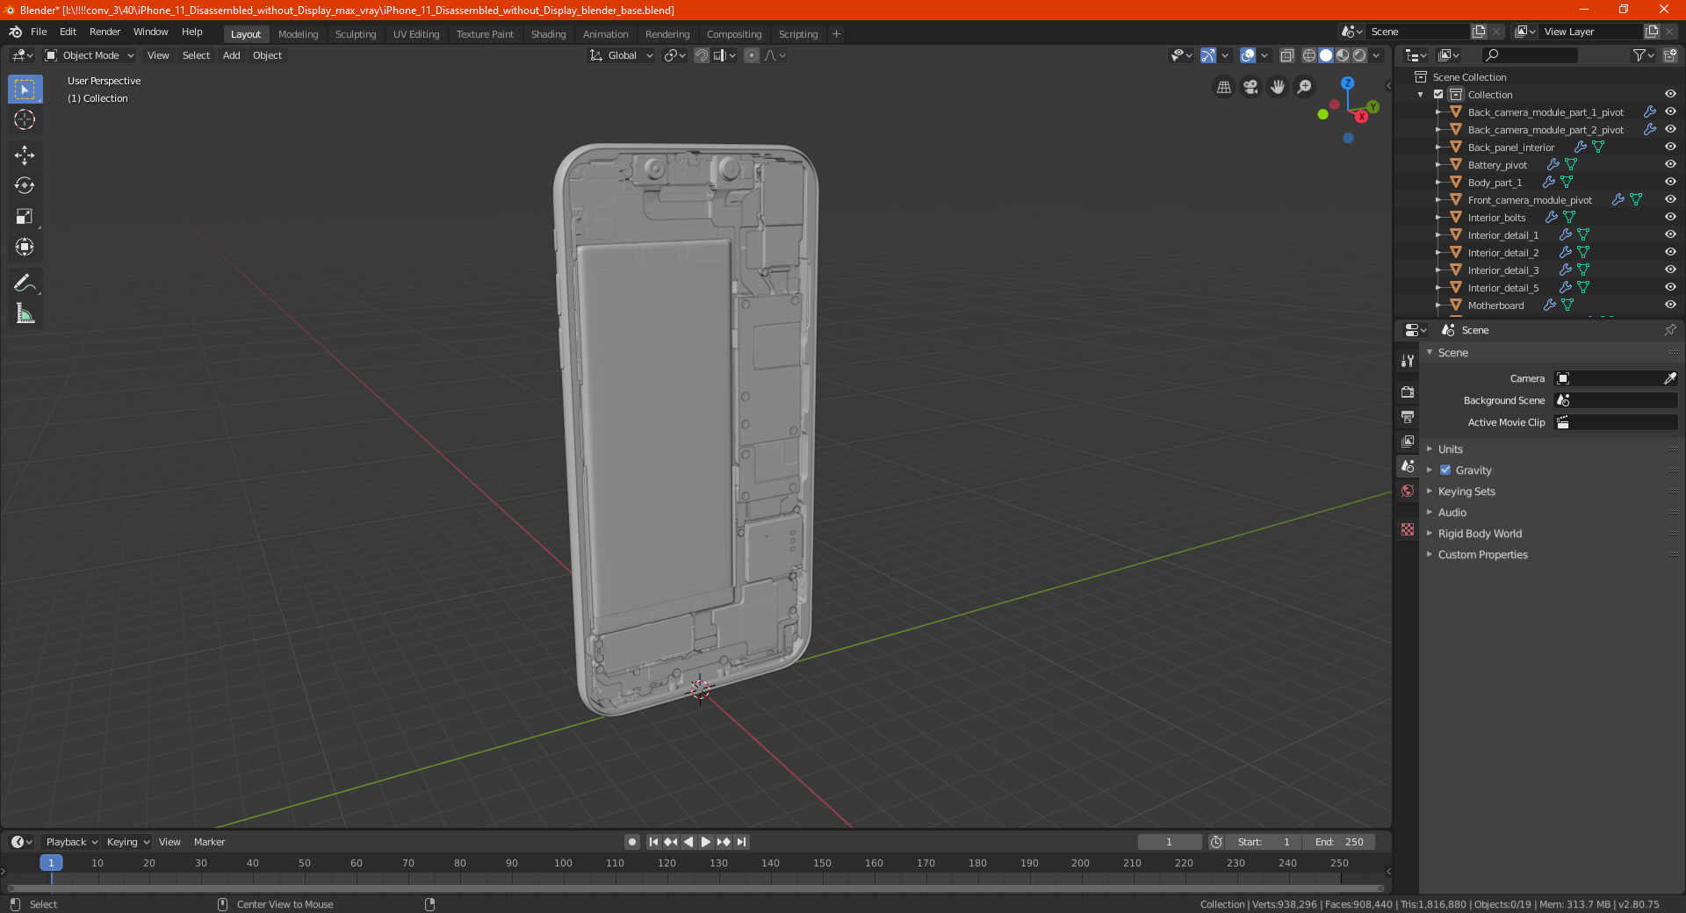The width and height of the screenshot is (1686, 913).
Task: Pick the Rotate tool
Action: (x=25, y=186)
